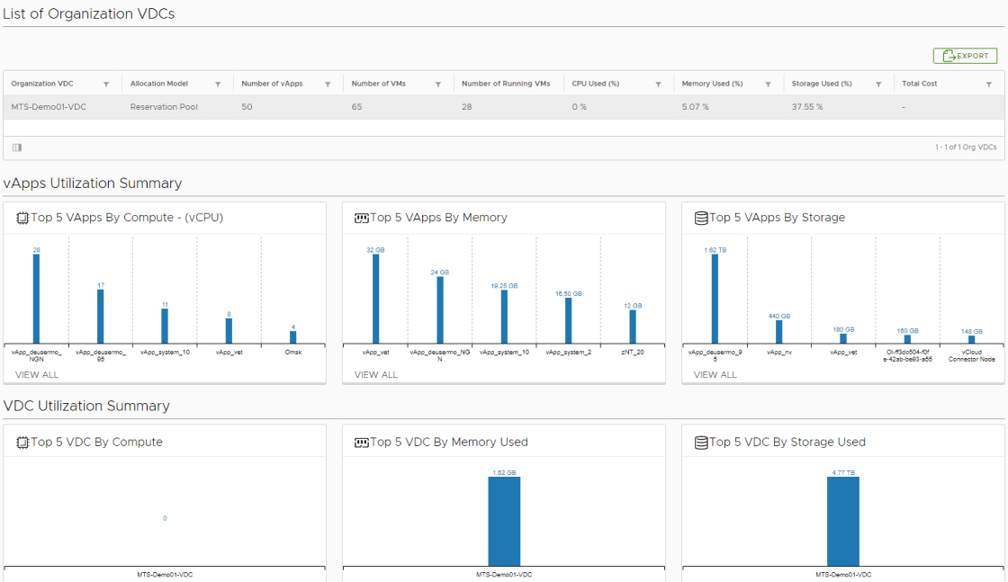Screen dimensions: 1008x582
Task: Click the 28 vCPU bar for vApp_deusermo_NGN
Action: [36, 299]
